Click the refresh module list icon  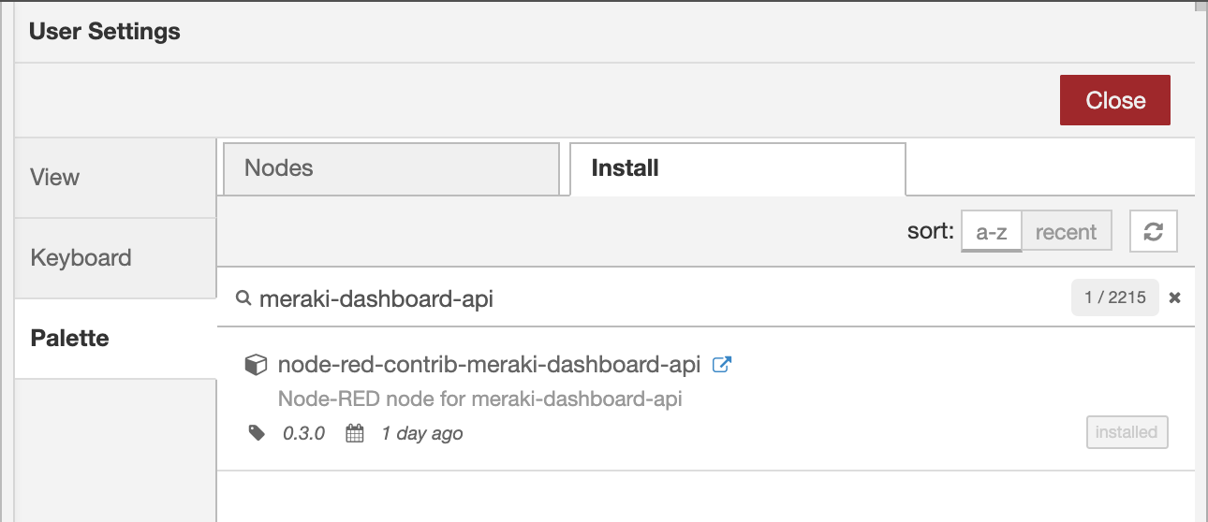(x=1154, y=232)
